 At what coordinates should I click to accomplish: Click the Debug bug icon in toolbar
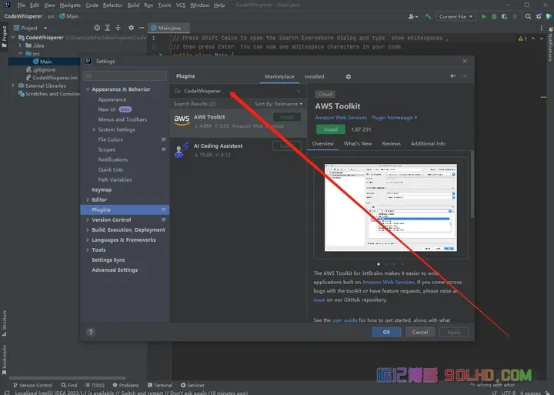pyautogui.click(x=494, y=17)
